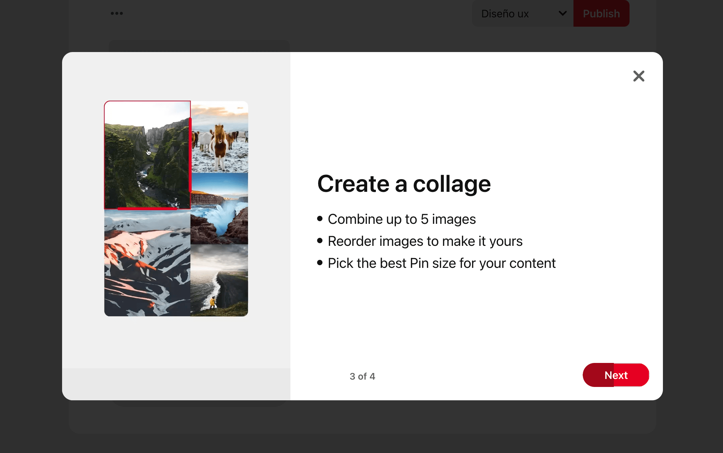The image size is (723, 453).
Task: Click the chevron arrow beside Diseño ux
Action: pos(562,13)
